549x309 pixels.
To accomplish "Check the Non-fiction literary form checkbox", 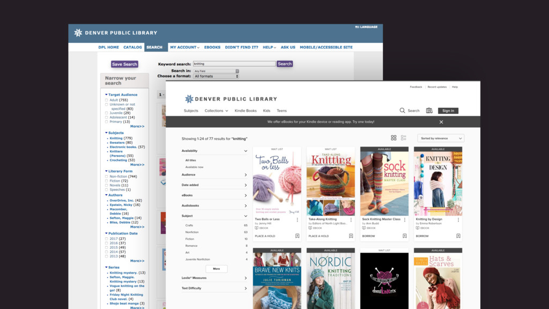I will (107, 176).
